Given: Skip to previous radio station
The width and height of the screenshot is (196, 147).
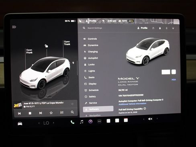Looking at the screenshot, I should click(19, 113).
